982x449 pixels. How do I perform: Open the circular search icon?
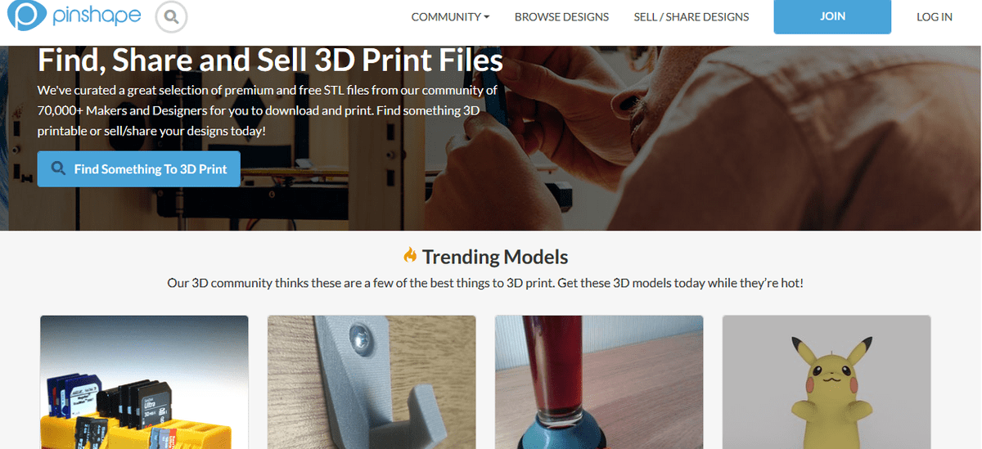click(x=171, y=16)
